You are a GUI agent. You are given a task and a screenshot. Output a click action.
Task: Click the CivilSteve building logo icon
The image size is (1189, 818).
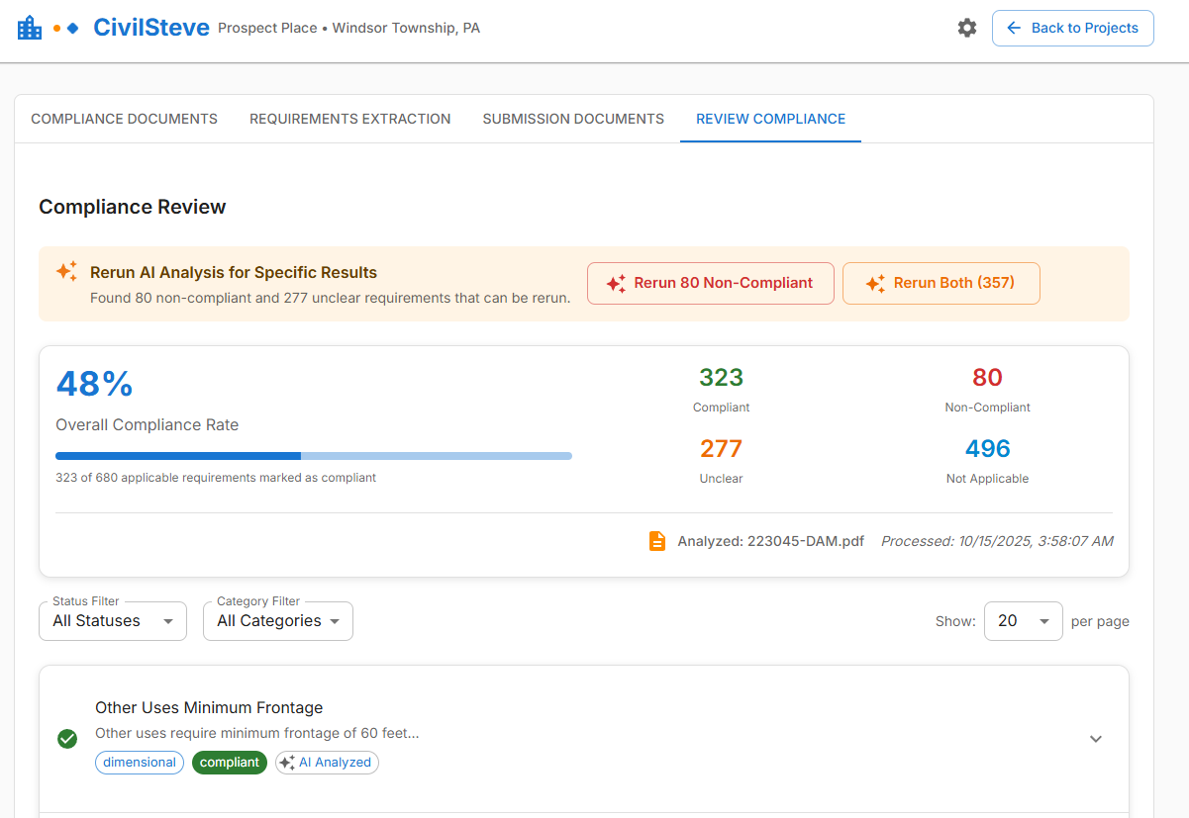pyautogui.click(x=30, y=28)
